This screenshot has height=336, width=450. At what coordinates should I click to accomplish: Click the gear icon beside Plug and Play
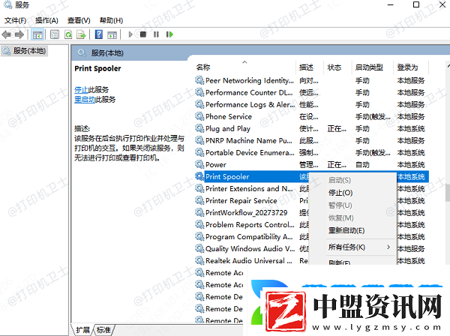tap(199, 128)
